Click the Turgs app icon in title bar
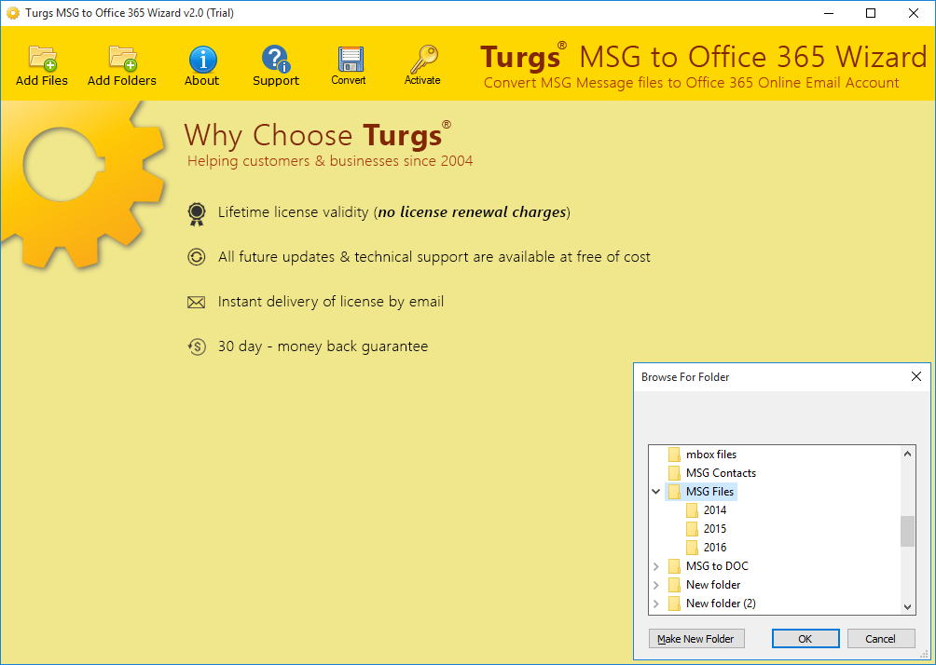 12,13
